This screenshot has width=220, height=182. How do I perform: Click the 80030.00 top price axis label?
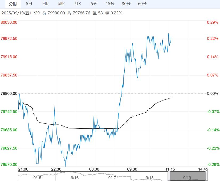pos(9,22)
